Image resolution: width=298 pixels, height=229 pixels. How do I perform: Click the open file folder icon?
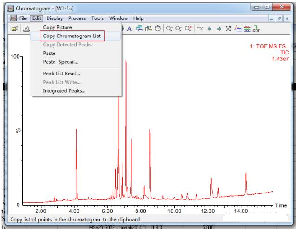tap(14, 29)
